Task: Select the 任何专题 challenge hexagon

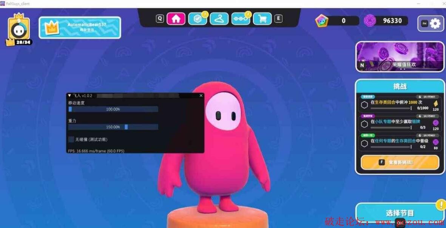Action: click(x=364, y=143)
